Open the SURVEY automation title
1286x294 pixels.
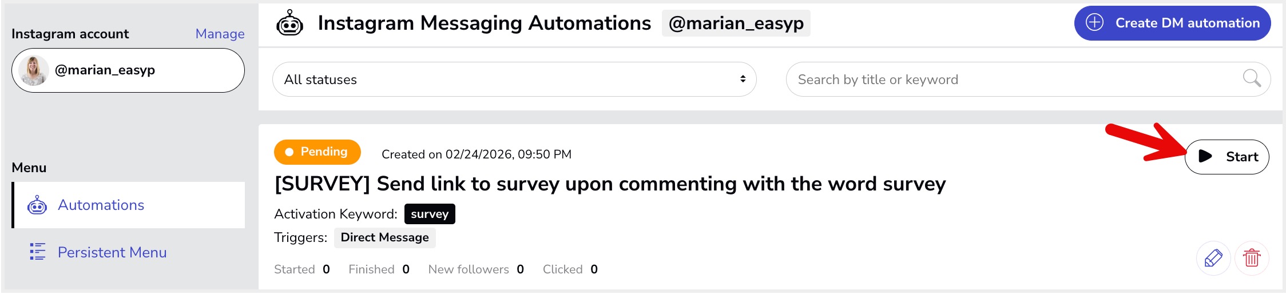(610, 184)
